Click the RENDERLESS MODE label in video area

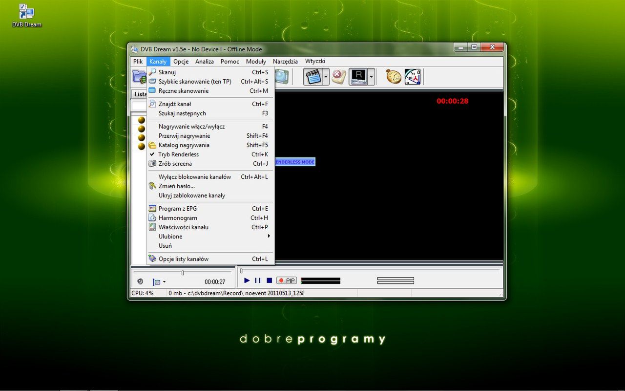[294, 162]
